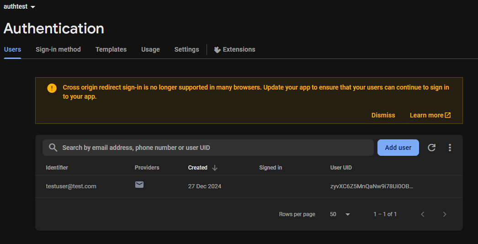This screenshot has height=244, width=478.
Task: Go to next page of users
Action: 444,214
